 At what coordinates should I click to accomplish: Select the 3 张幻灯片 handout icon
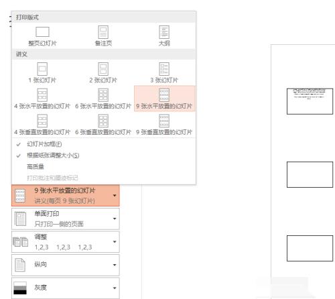(164, 69)
